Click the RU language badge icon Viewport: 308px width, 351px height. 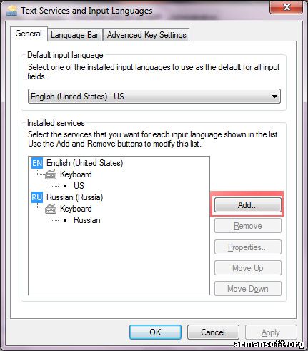[x=37, y=197]
